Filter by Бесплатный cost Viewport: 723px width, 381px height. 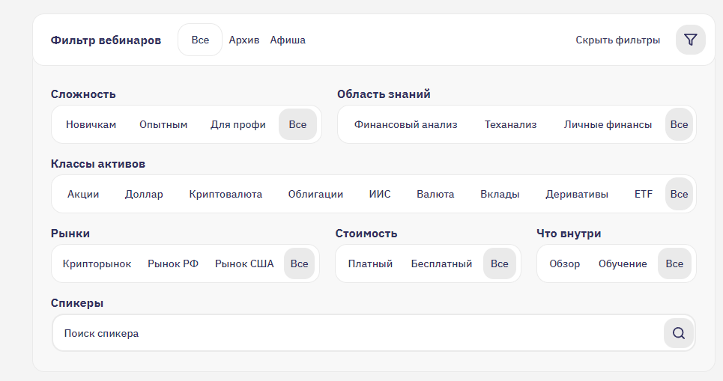click(x=441, y=263)
